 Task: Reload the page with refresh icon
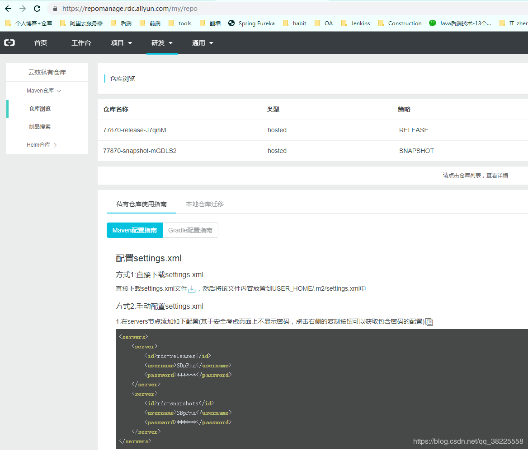[37, 9]
